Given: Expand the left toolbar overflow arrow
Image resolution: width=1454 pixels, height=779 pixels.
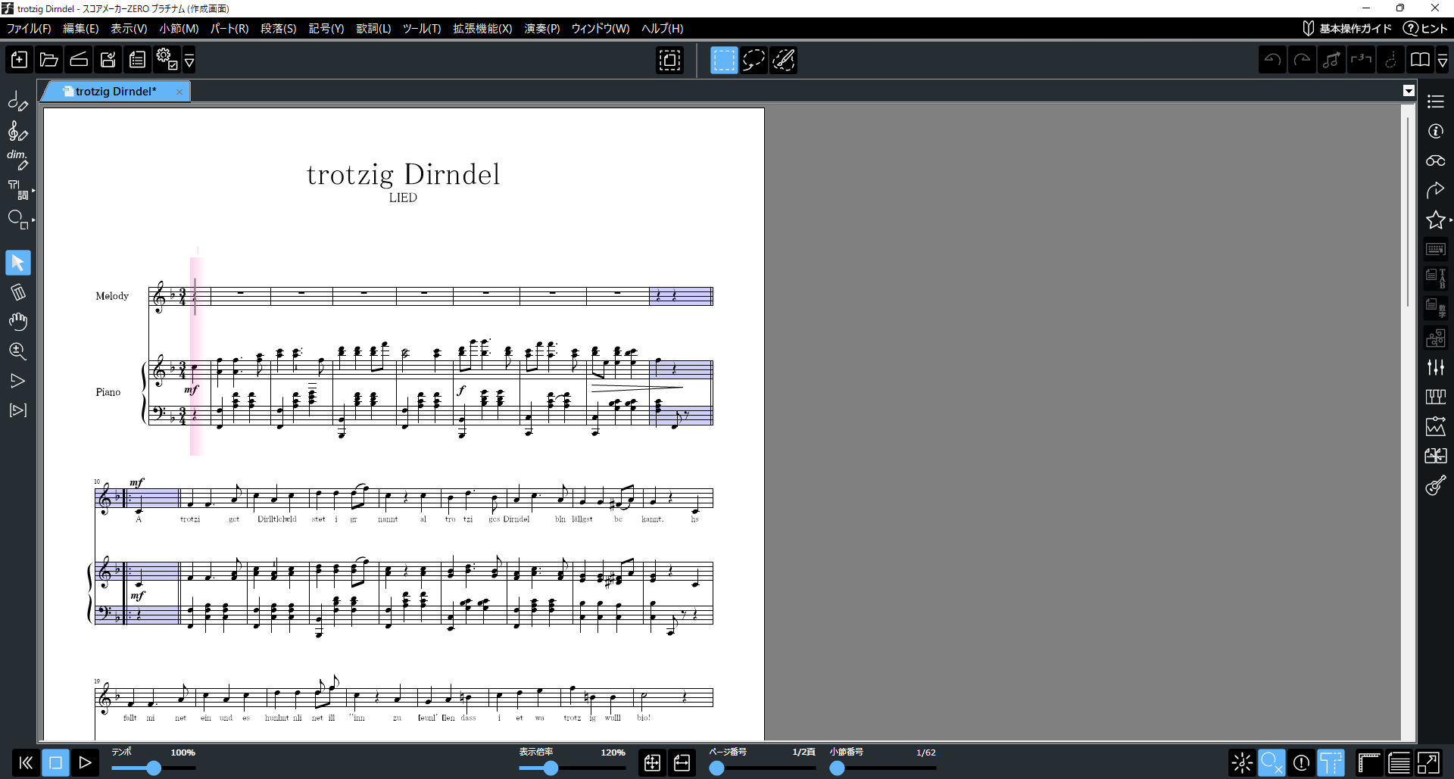Looking at the screenshot, I should pos(189,60).
